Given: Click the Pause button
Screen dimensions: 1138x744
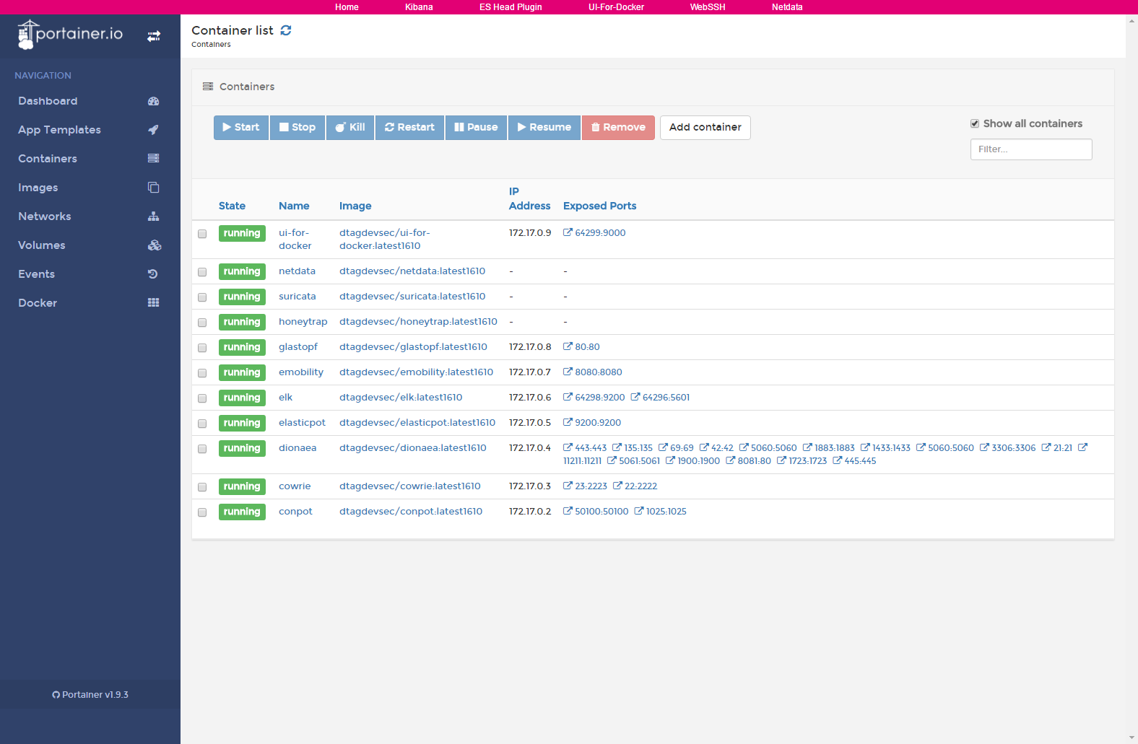Looking at the screenshot, I should click(476, 128).
